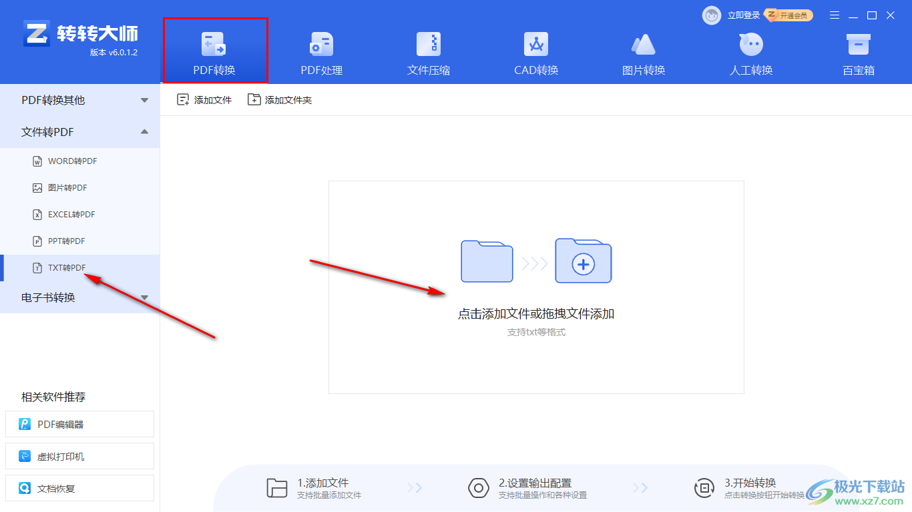The height and width of the screenshot is (512, 912).
Task: Select EXCEL转PDF in the sidebar
Action: pos(80,215)
